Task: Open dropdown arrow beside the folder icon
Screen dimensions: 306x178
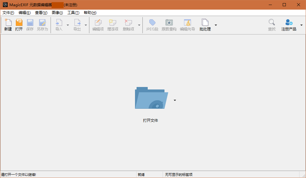Action: coord(175,100)
